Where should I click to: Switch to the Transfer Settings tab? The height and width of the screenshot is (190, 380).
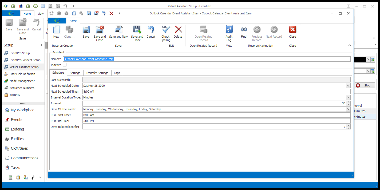[x=97, y=73]
